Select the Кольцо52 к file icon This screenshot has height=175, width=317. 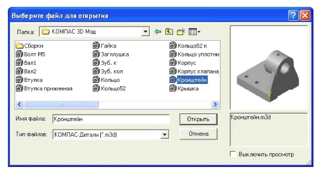coord(173,46)
